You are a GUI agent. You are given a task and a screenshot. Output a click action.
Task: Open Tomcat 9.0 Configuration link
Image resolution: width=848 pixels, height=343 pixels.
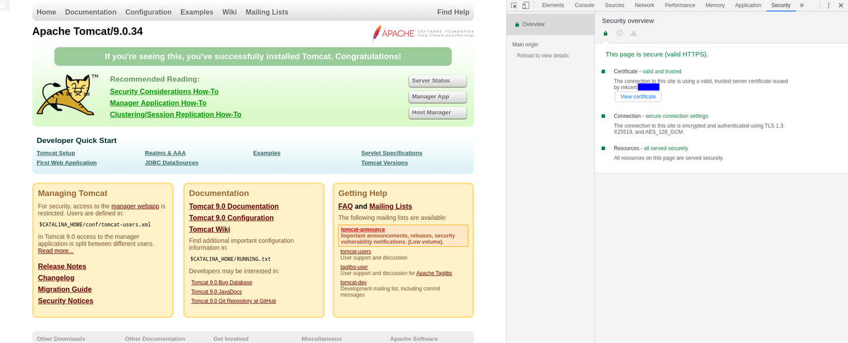231,218
